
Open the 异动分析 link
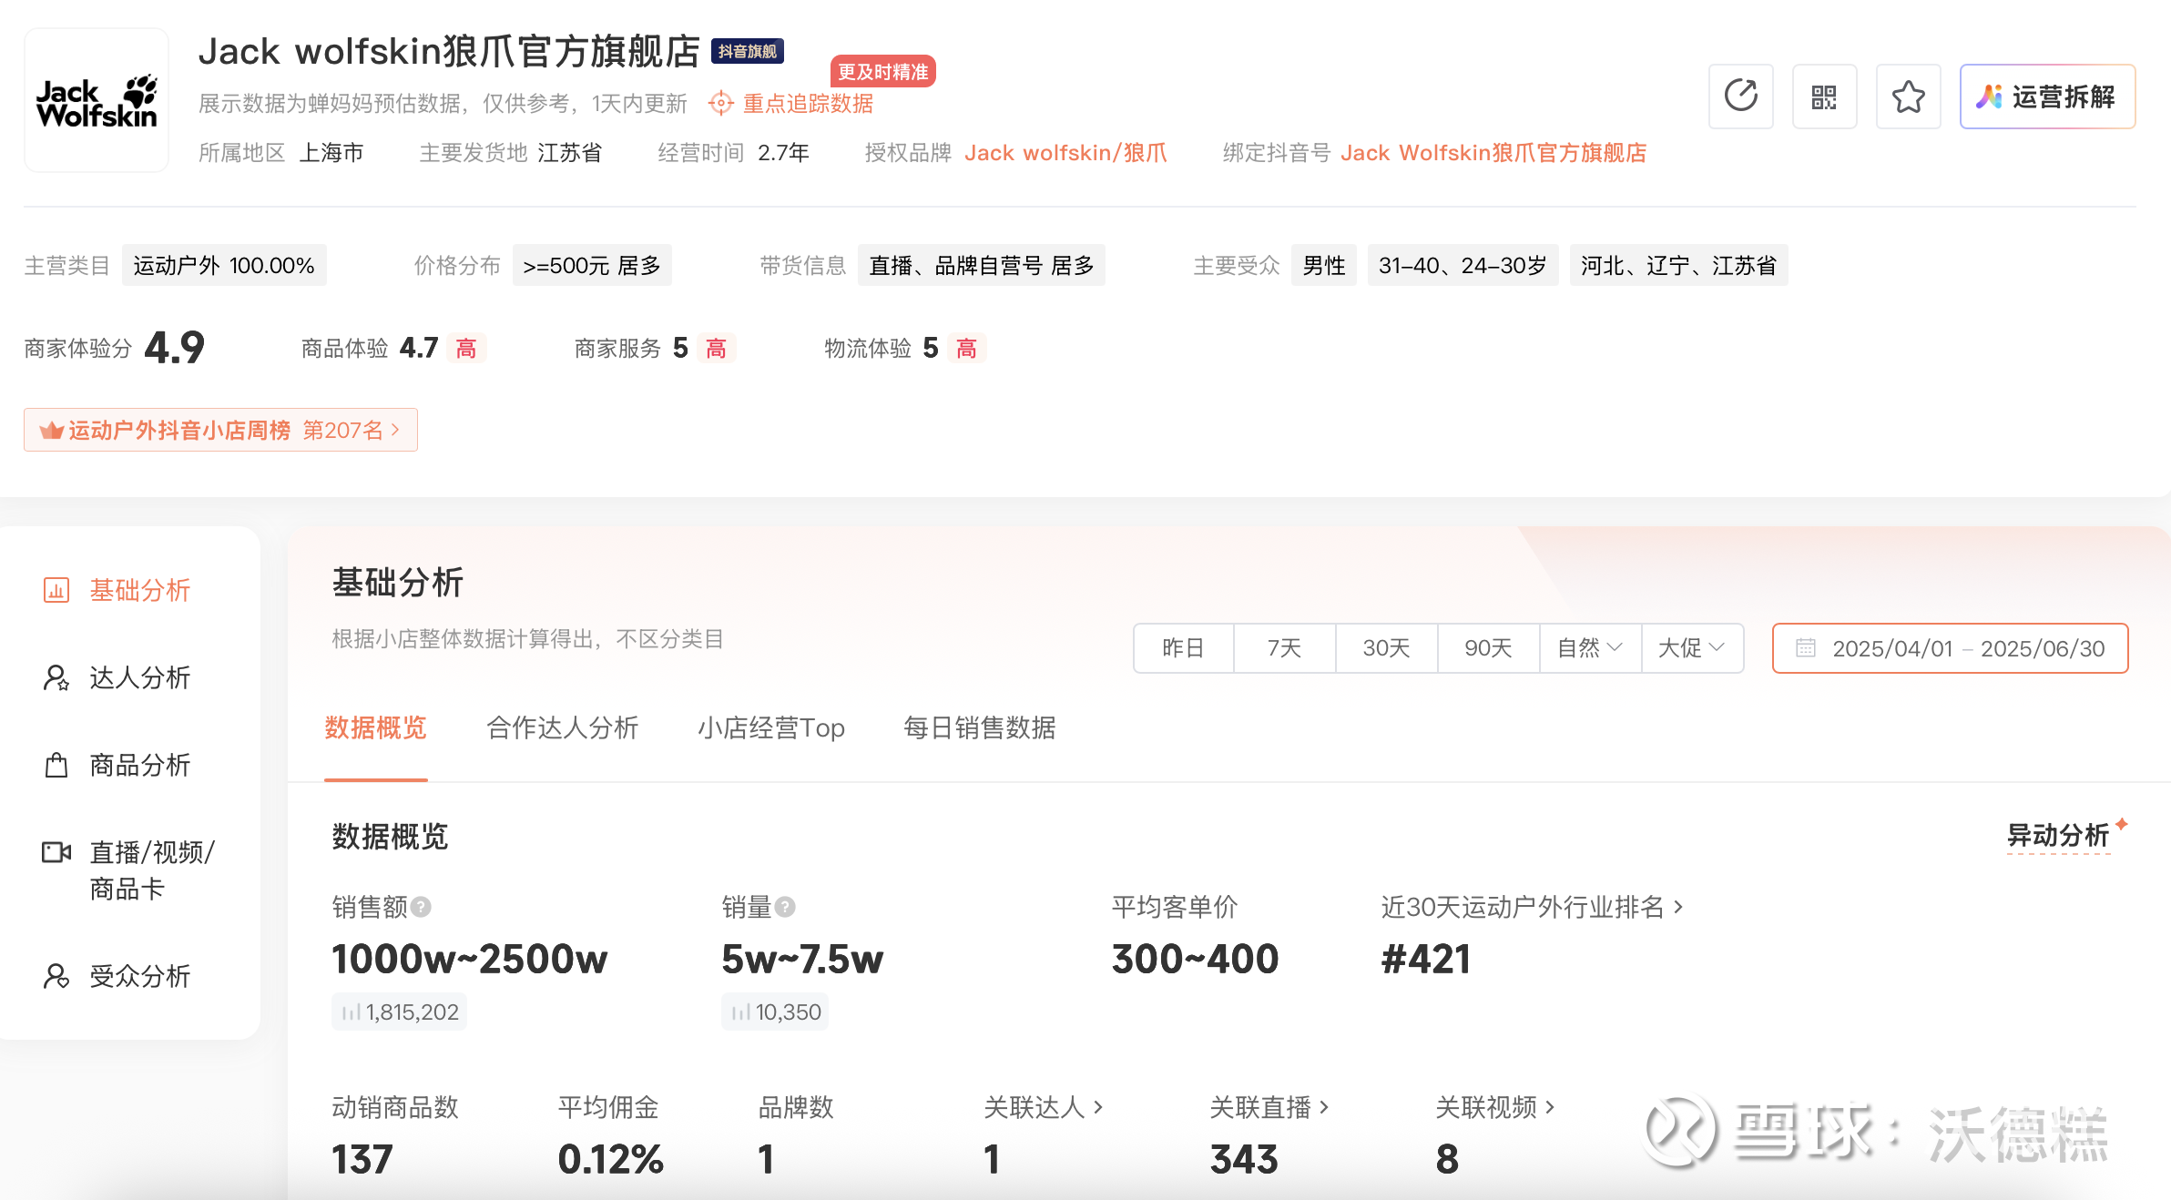click(x=2058, y=836)
